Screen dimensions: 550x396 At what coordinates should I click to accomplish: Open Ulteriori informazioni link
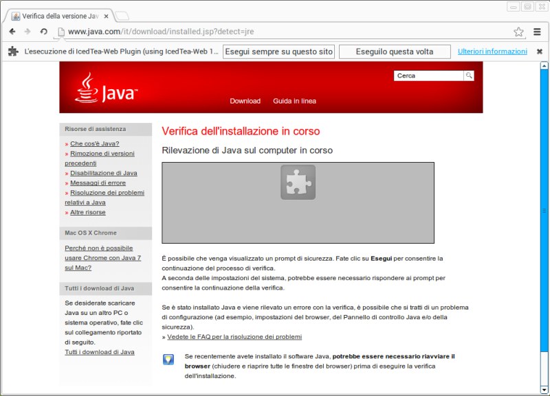(492, 51)
